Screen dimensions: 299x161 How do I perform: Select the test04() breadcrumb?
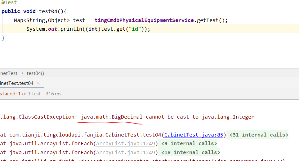point(35,73)
